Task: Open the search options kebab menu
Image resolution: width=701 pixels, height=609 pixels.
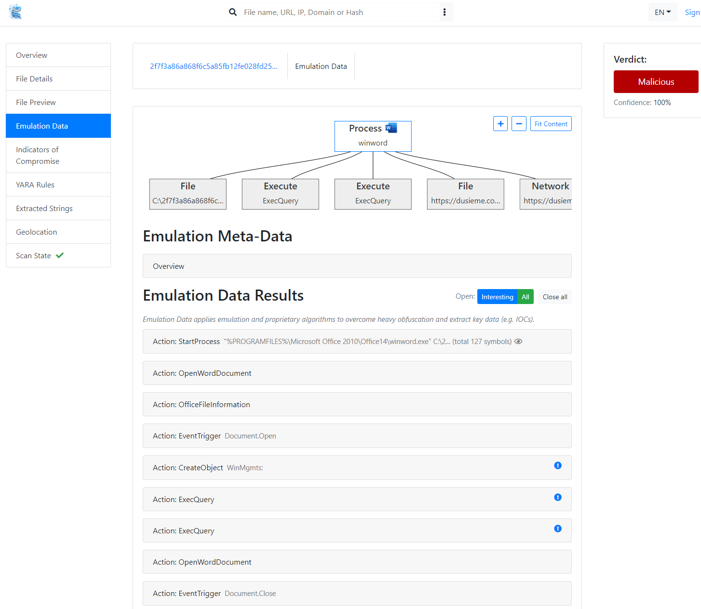Action: pos(445,12)
